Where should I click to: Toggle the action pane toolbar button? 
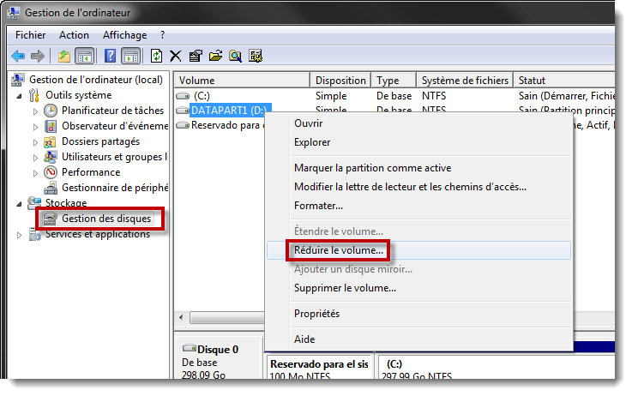pyautogui.click(x=130, y=57)
